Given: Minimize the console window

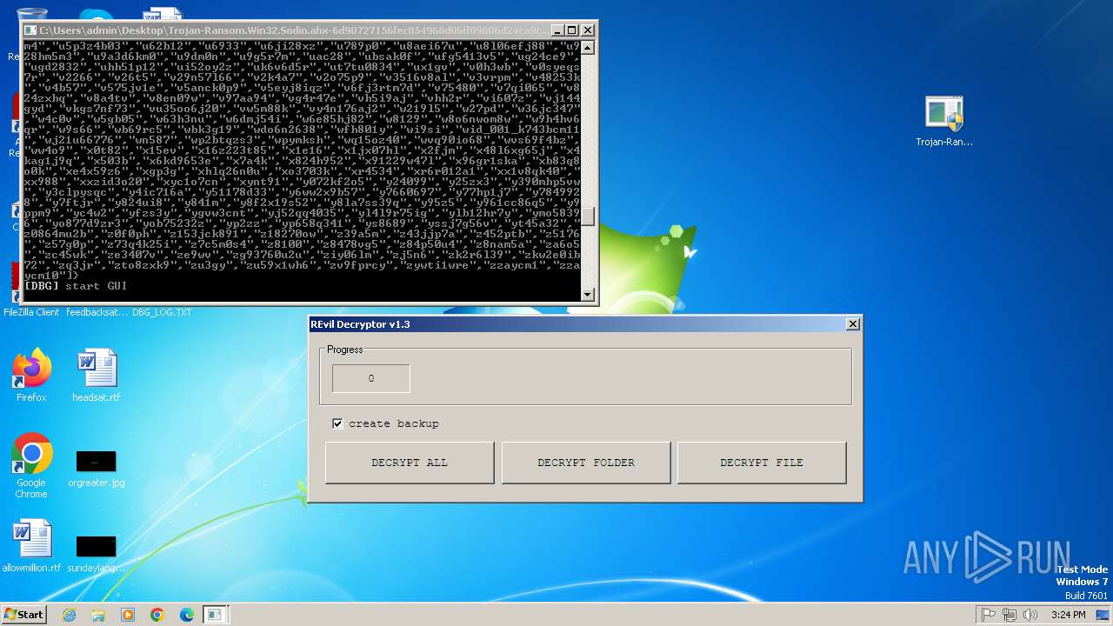Looking at the screenshot, I should coord(557,30).
